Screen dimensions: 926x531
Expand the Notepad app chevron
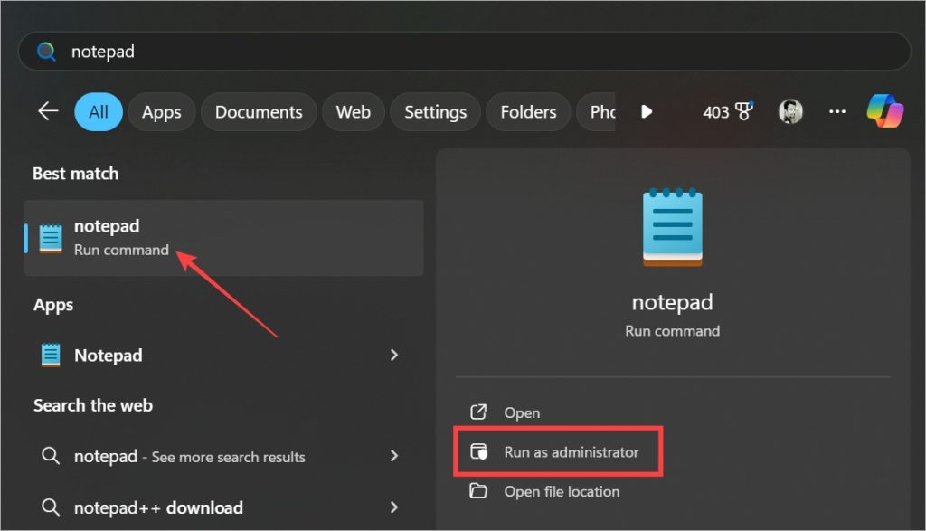tap(394, 355)
